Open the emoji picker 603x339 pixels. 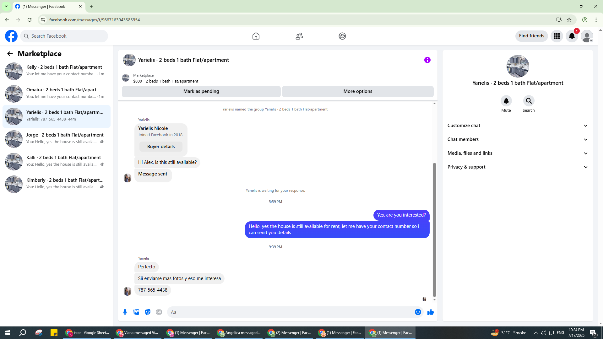tap(418, 312)
